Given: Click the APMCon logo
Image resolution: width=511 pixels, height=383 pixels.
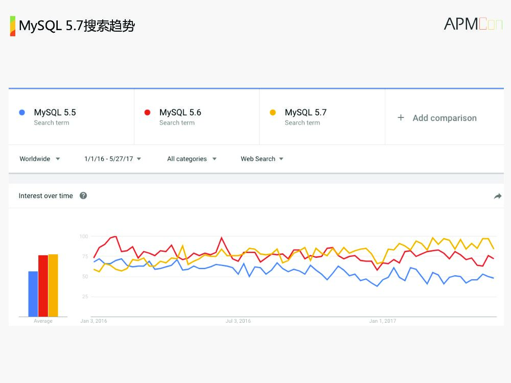Looking at the screenshot, I should click(473, 24).
